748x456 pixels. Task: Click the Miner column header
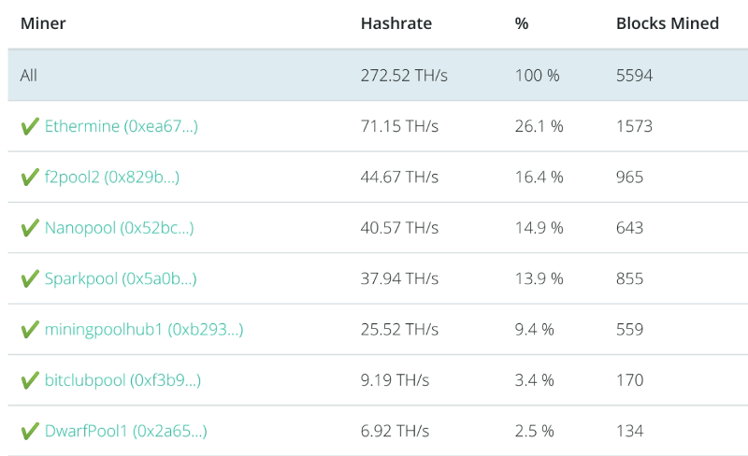(43, 23)
